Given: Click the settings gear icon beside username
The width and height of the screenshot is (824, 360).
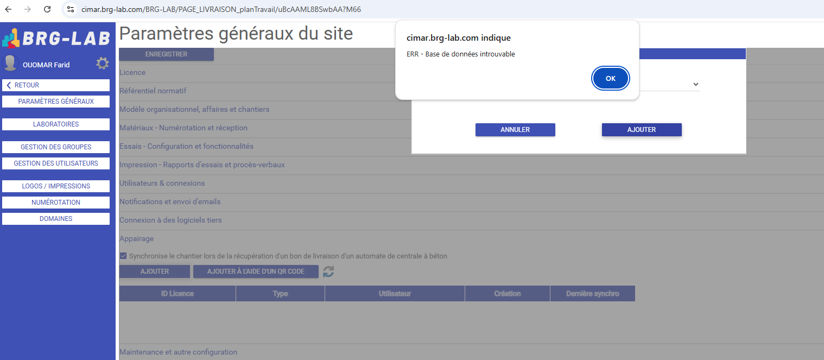Looking at the screenshot, I should click(x=102, y=64).
